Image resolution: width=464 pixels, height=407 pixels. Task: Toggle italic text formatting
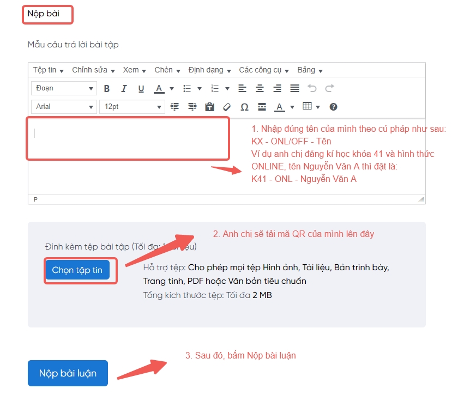pos(124,89)
